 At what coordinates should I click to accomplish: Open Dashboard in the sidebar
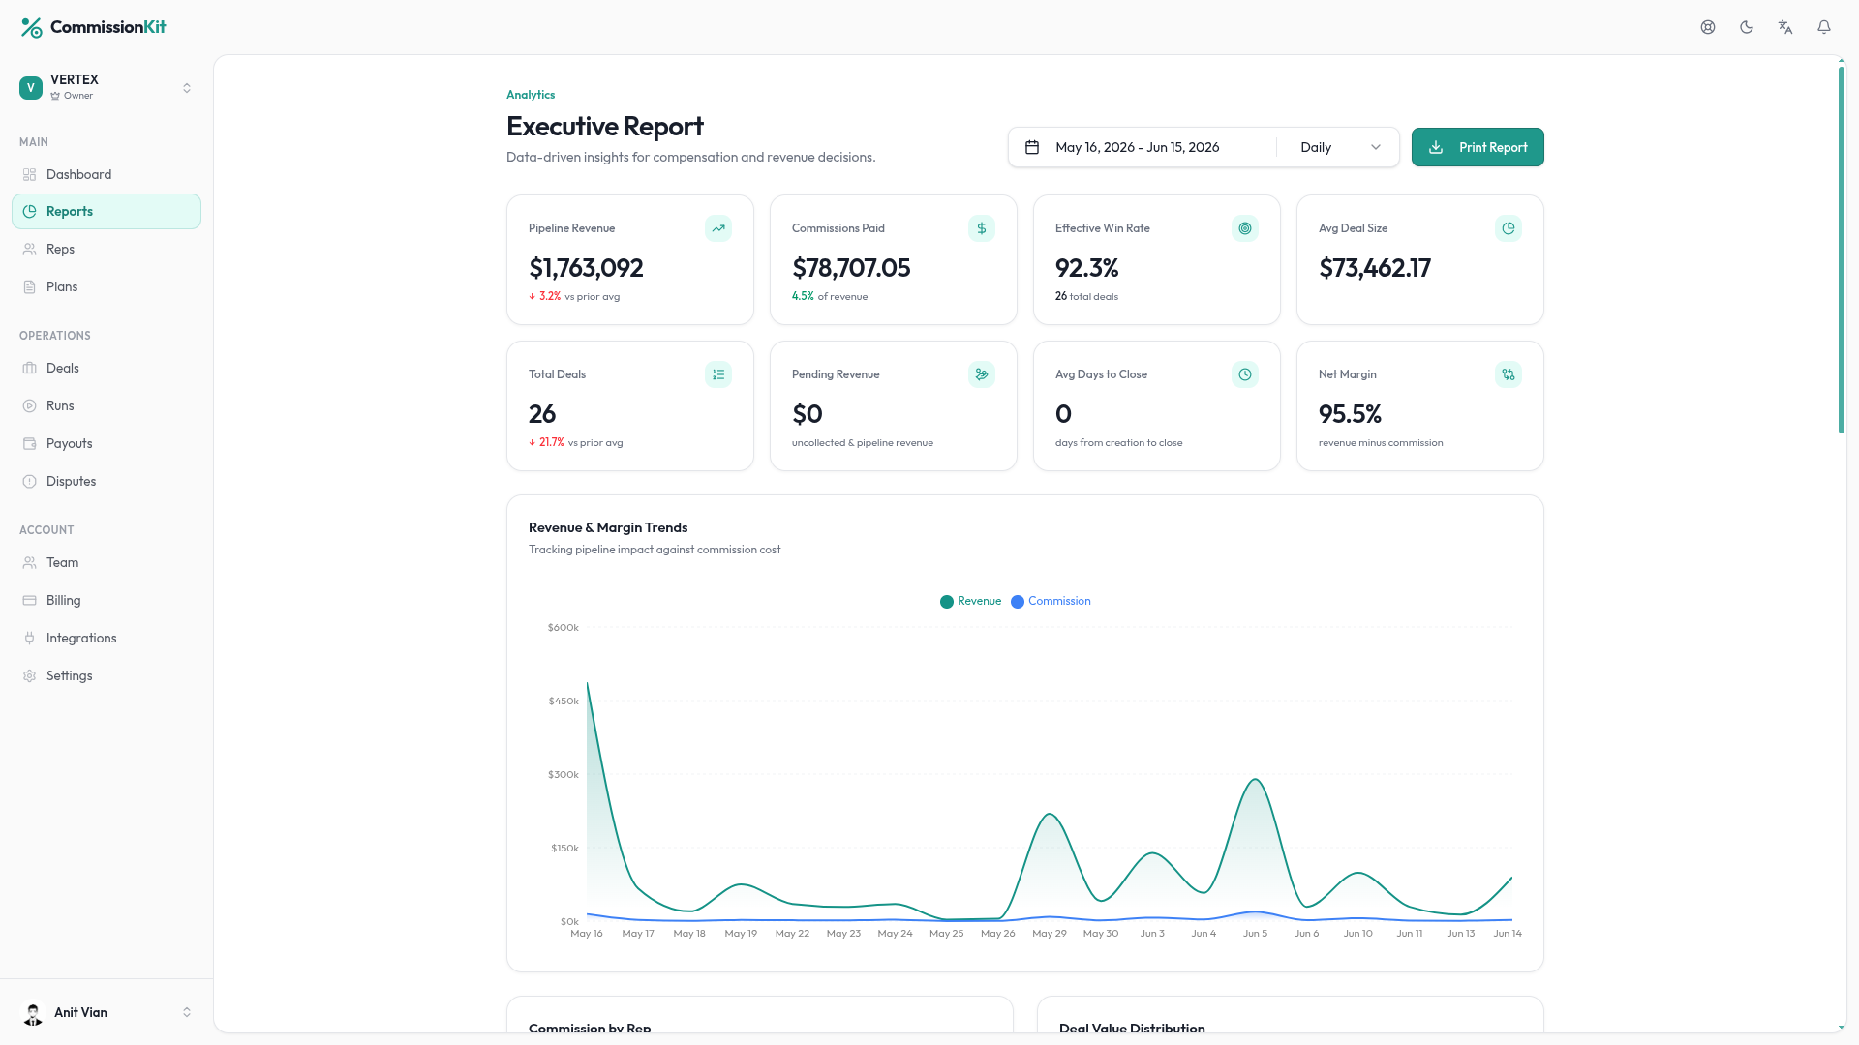pos(107,174)
